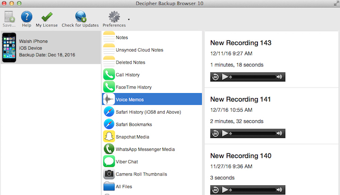
Task: Click the iPhone device thumbnail
Action: point(9,48)
